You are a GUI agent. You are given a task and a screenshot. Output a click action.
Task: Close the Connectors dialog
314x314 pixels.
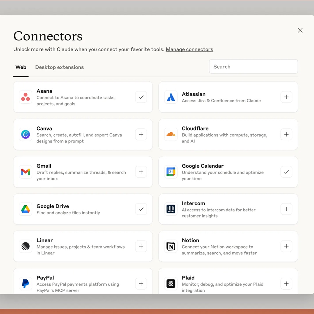tap(300, 30)
